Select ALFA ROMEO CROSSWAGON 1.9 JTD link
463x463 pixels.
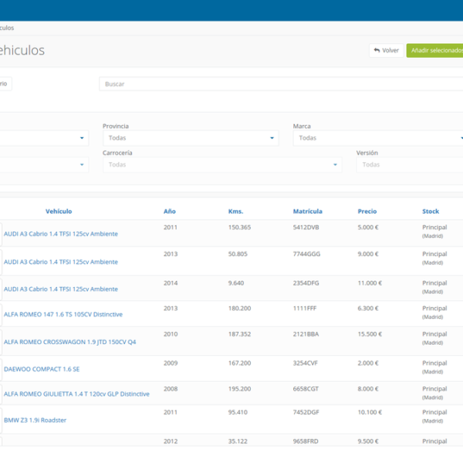coord(70,342)
